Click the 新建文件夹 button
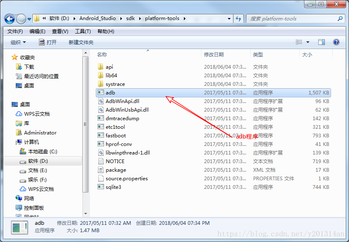The image size is (349, 242). click(x=81, y=42)
